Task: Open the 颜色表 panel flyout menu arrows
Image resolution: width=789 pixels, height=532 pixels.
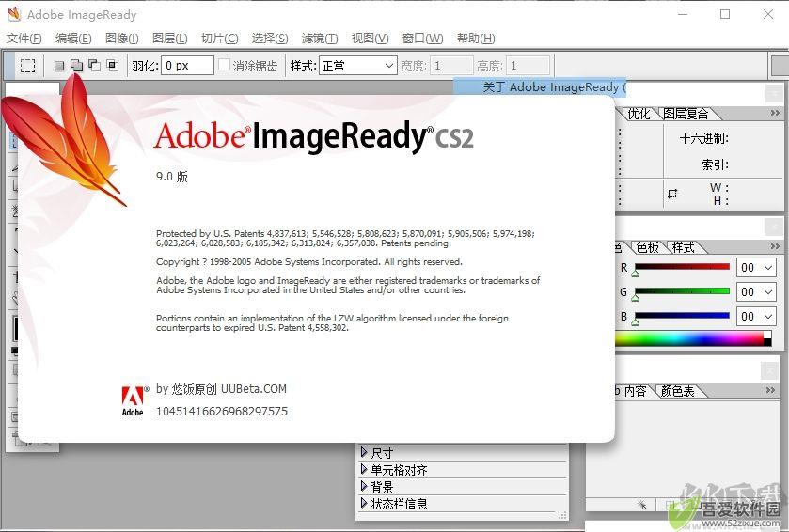Action: (770, 390)
